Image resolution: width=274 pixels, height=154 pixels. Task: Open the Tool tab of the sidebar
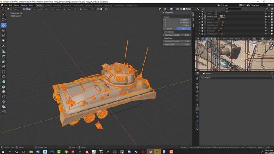click(x=193, y=19)
